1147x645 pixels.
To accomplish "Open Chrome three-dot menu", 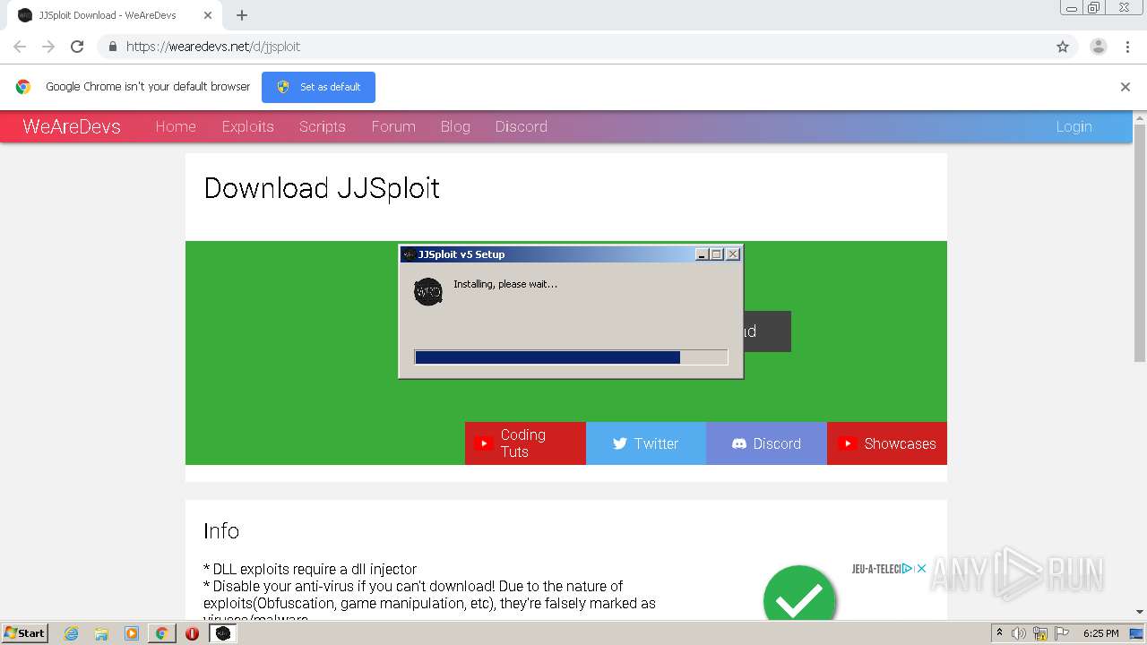I will [1127, 47].
